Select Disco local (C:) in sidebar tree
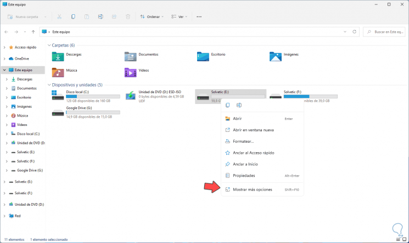 (x=28, y=134)
